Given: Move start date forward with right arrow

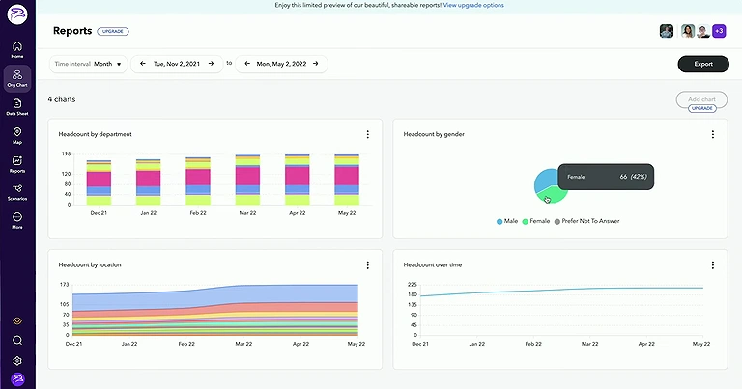Looking at the screenshot, I should 211,64.
